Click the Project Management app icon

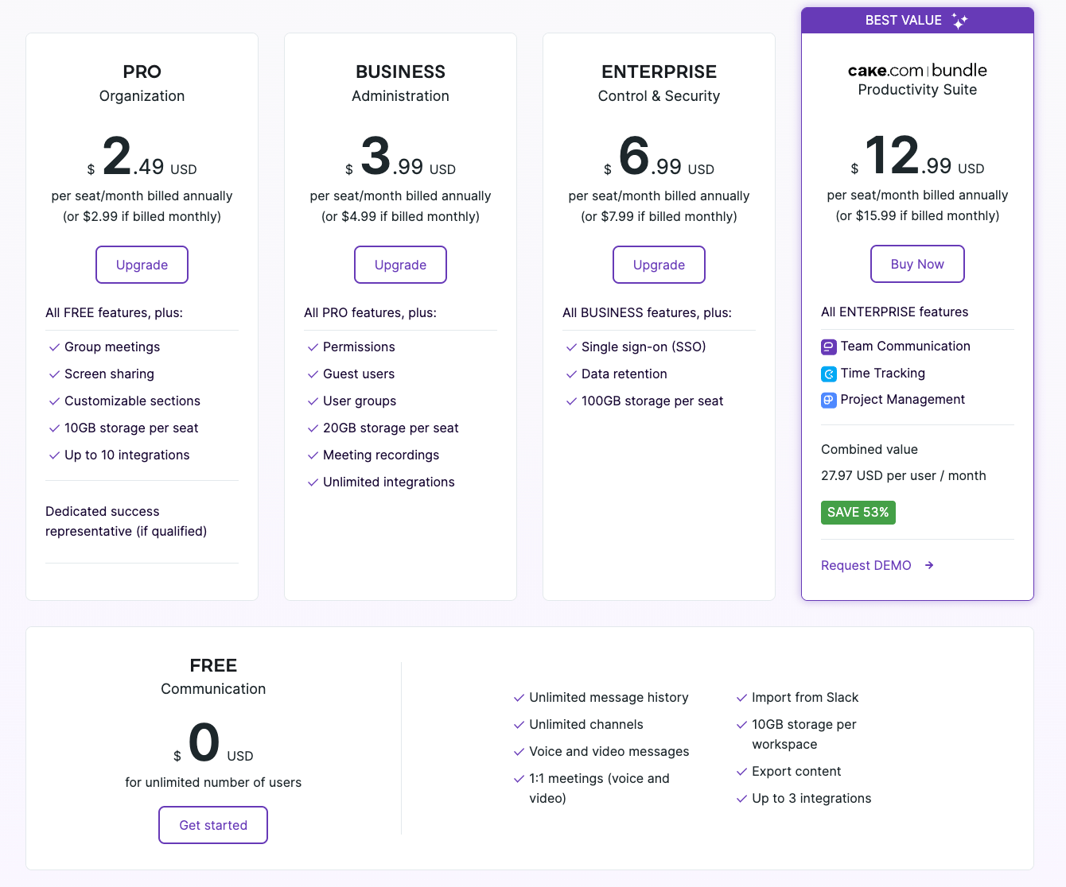click(x=828, y=400)
